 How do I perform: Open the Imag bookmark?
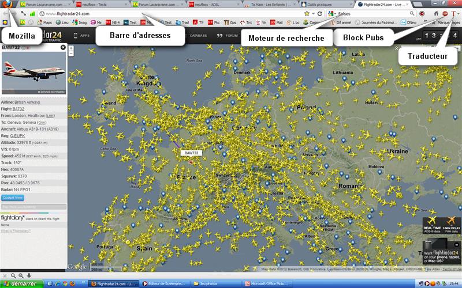tap(80, 22)
